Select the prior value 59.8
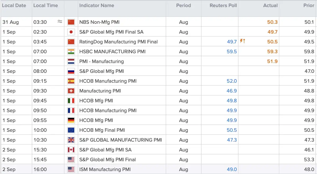 click(309, 51)
